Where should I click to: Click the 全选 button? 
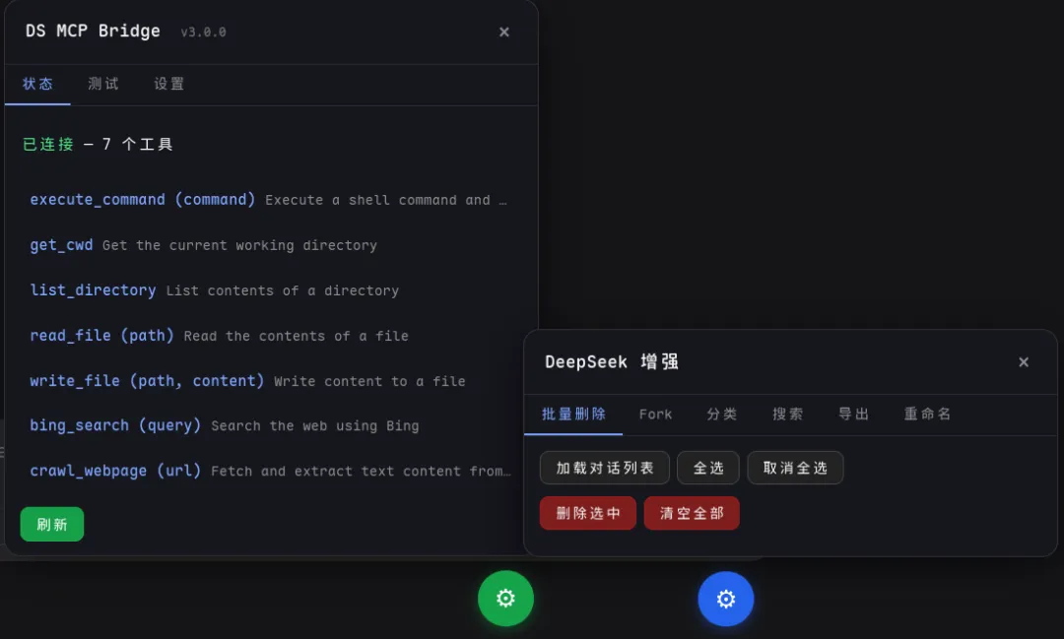coord(708,468)
